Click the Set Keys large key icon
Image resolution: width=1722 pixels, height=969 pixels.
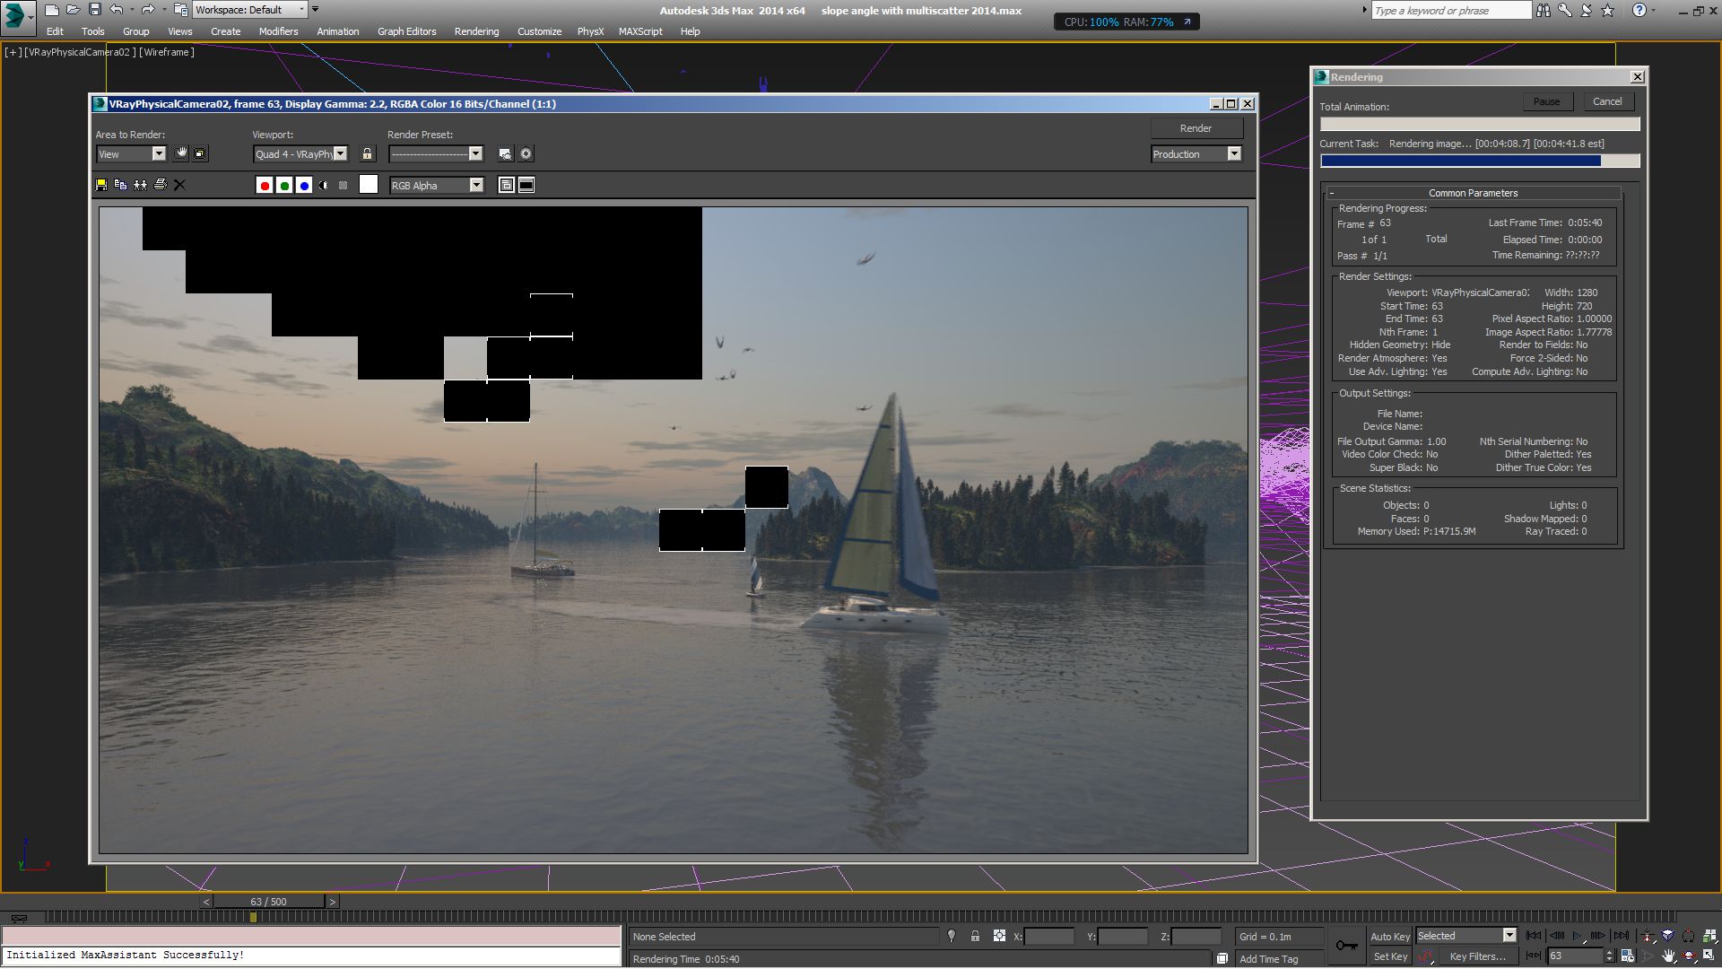click(1346, 946)
